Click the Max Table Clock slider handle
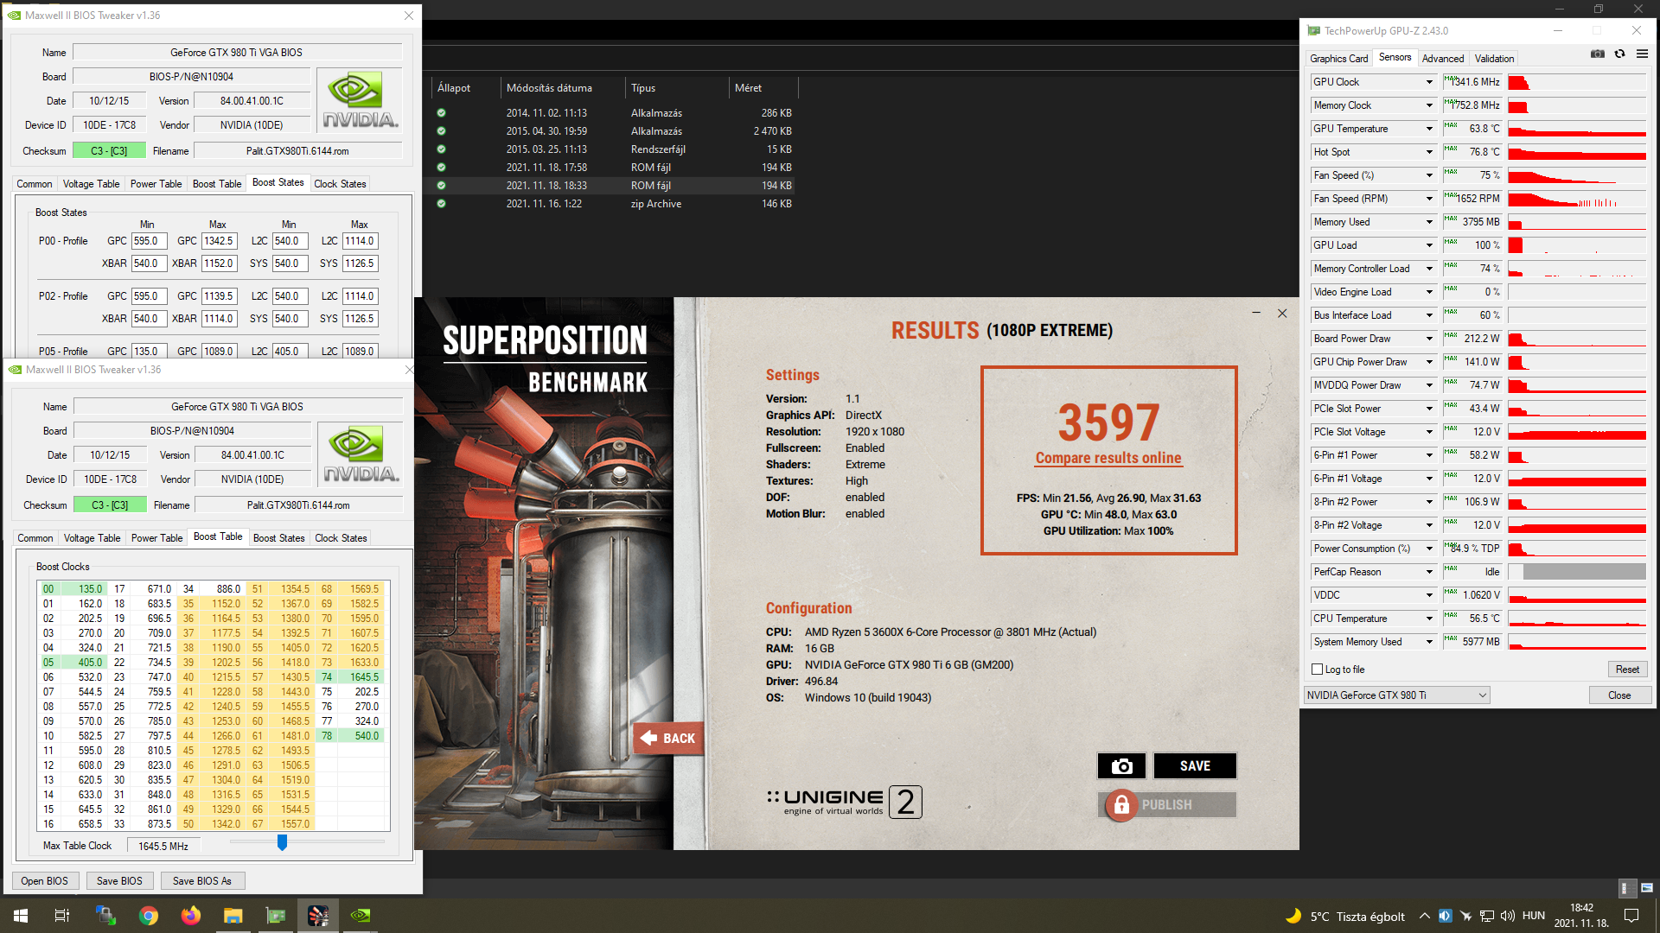1660x933 pixels. pos(282,842)
